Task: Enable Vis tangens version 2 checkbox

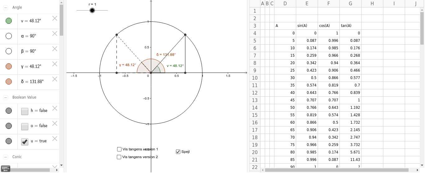Action: coord(119,157)
